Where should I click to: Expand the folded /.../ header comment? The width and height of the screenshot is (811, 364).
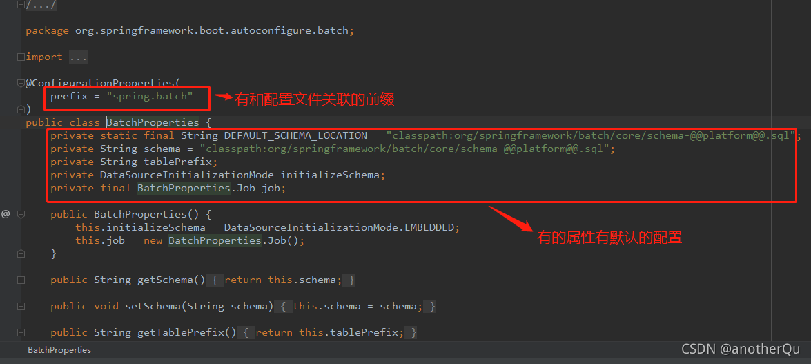tap(21, 5)
